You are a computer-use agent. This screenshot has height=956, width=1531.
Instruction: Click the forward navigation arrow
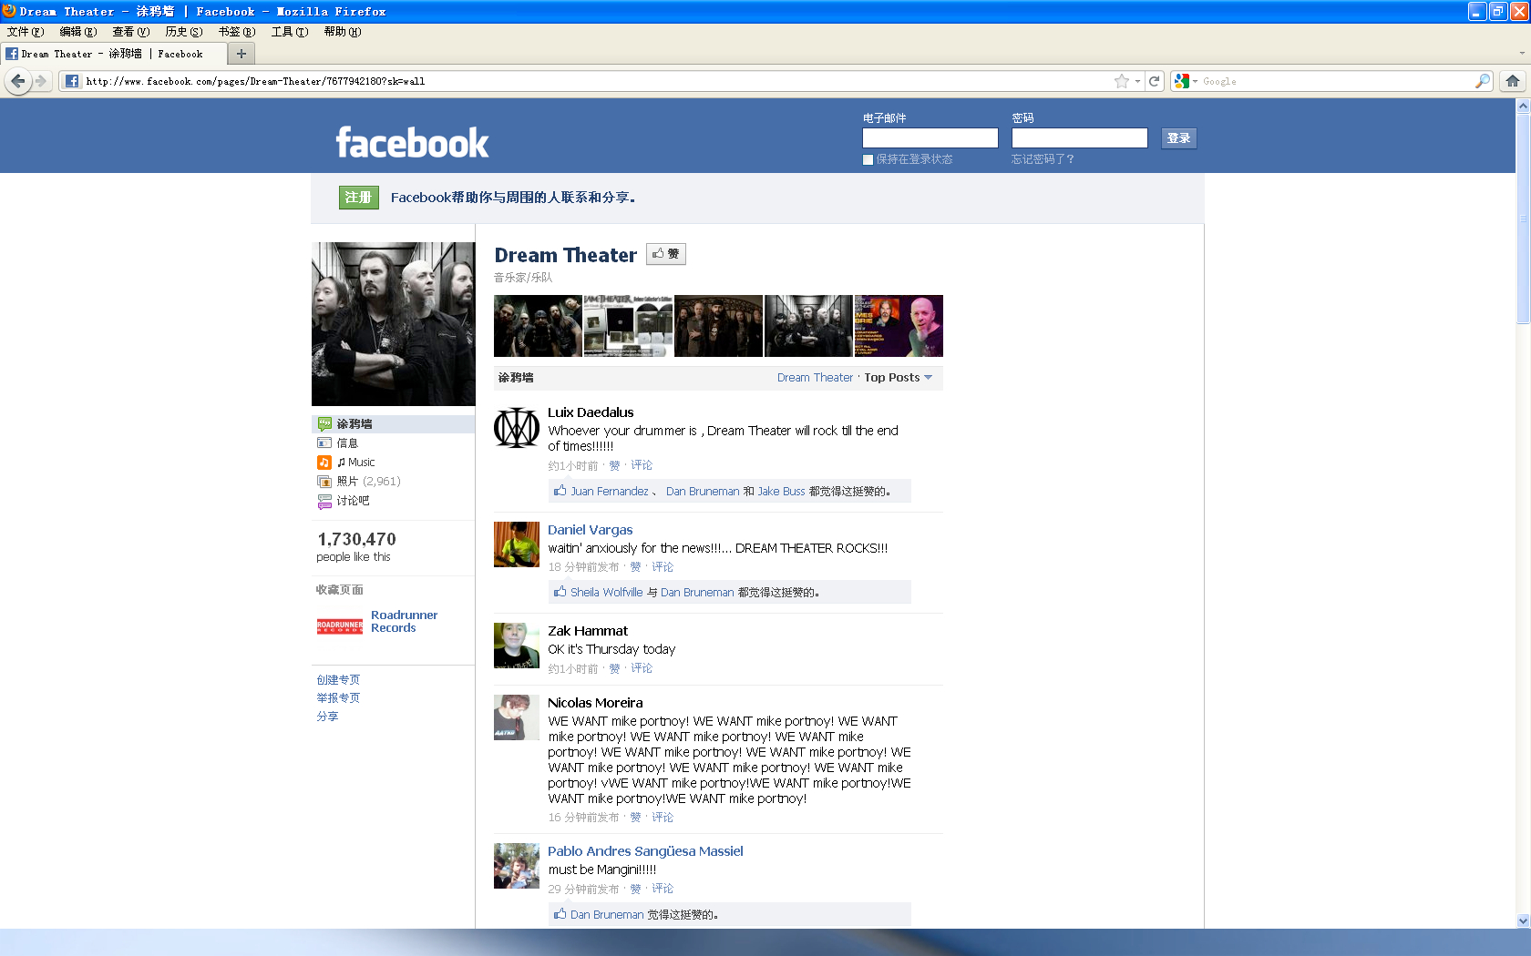coord(41,81)
